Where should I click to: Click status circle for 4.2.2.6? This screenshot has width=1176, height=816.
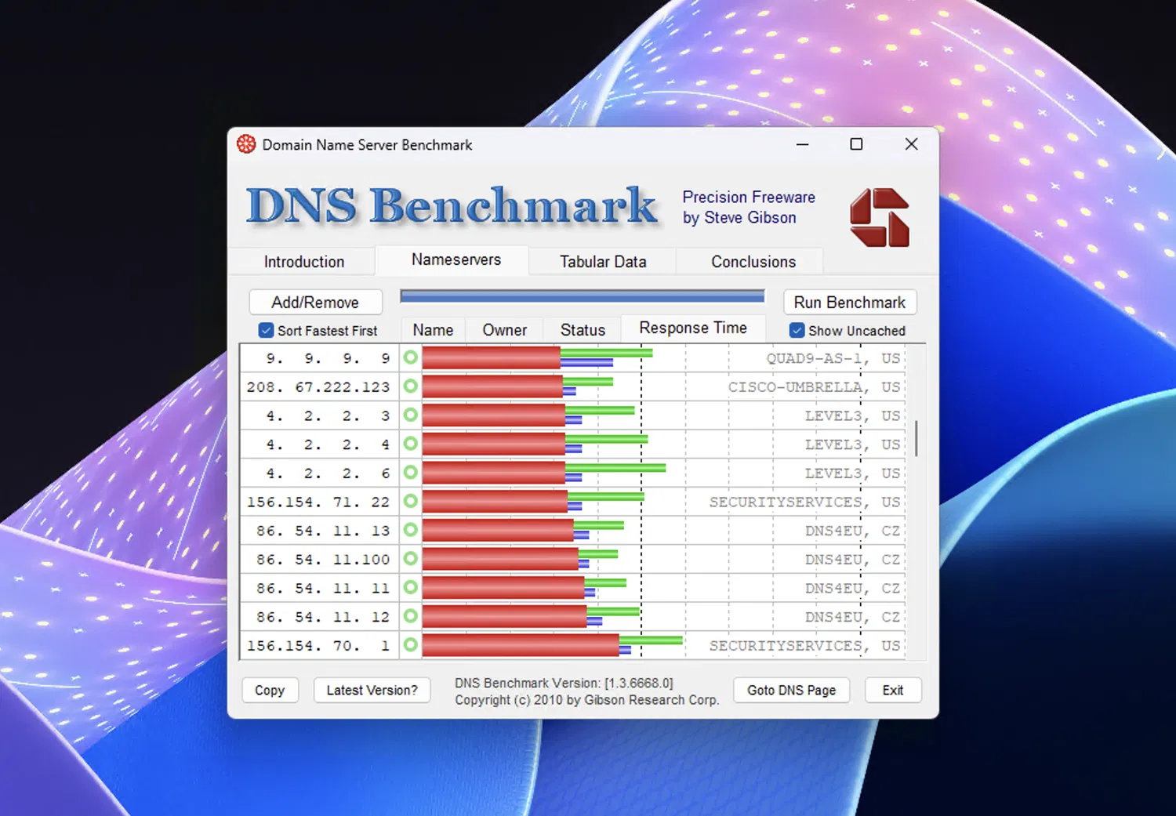pos(411,473)
